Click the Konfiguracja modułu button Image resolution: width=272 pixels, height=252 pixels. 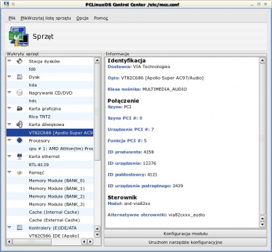click(186, 234)
